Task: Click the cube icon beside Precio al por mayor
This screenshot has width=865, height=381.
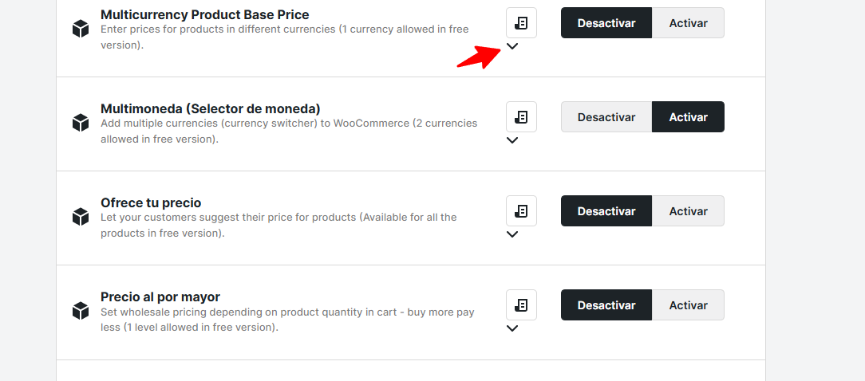Action: click(x=80, y=311)
